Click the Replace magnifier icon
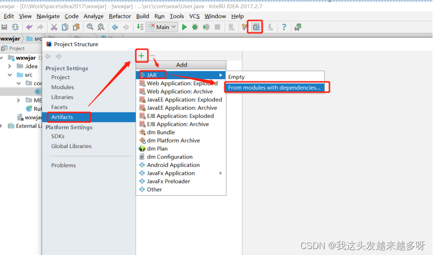This screenshot has height=255, width=433. click(101, 27)
